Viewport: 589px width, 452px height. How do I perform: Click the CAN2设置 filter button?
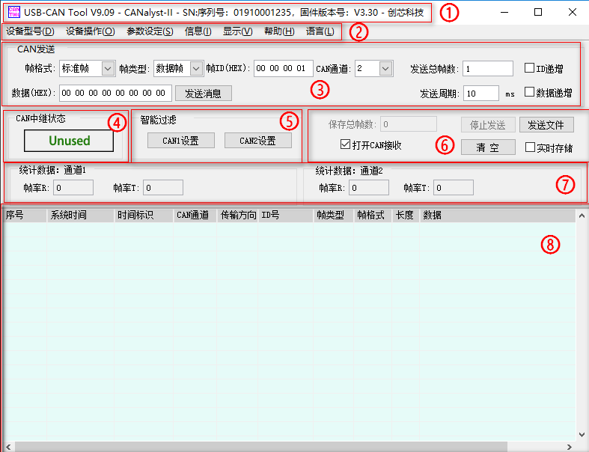coord(257,141)
